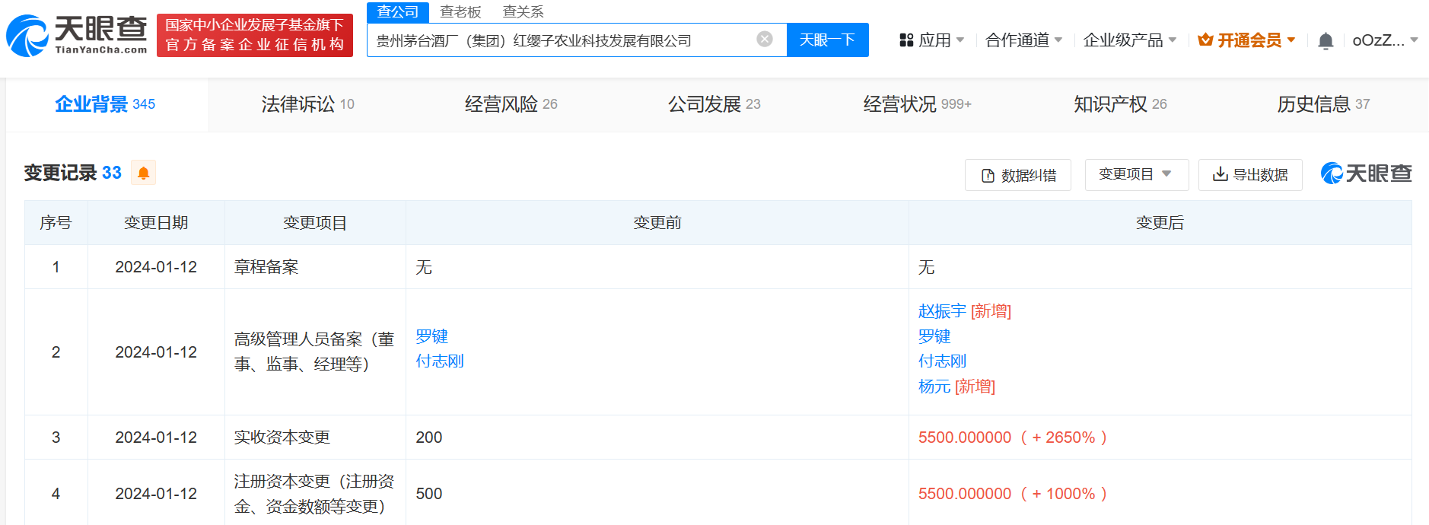Click the 应用 grid icon

(x=906, y=40)
